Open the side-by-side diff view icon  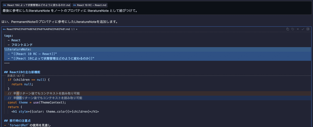click(308, 29)
